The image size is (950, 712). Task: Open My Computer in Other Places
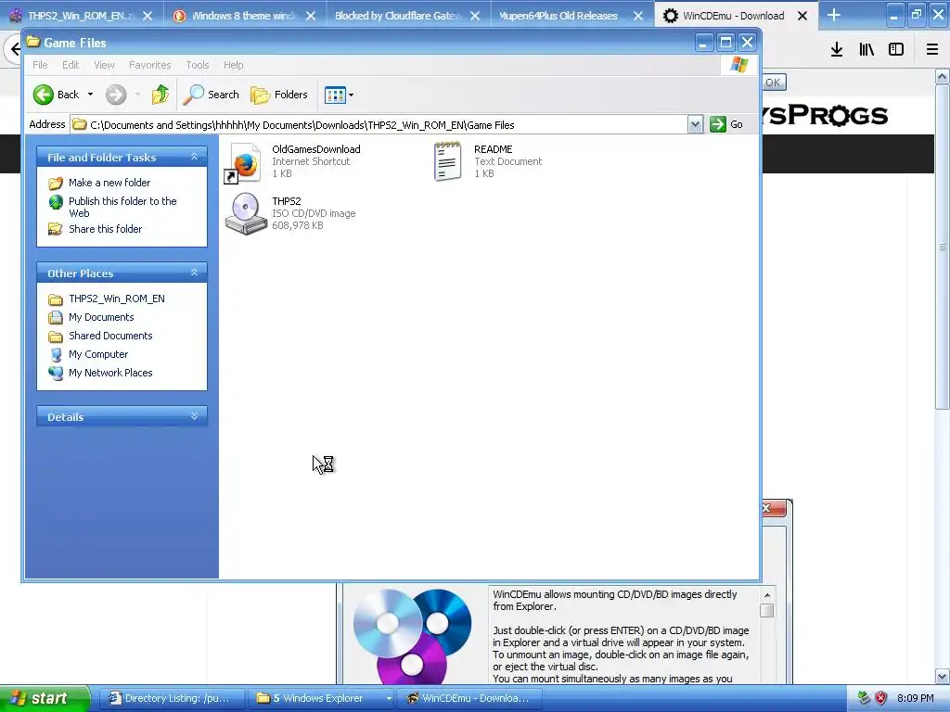pos(98,354)
